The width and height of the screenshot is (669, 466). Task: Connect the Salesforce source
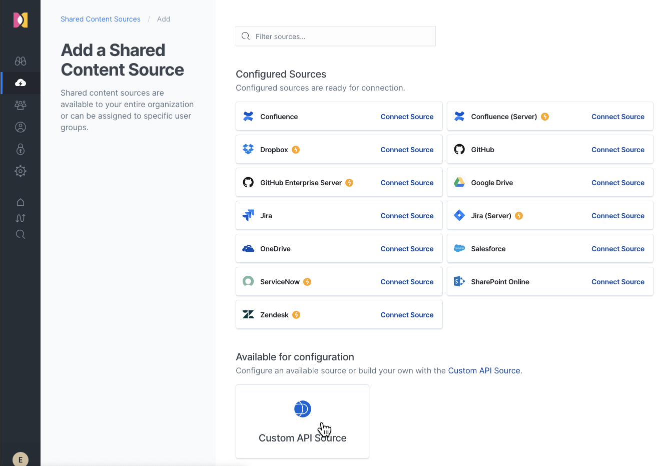point(618,249)
